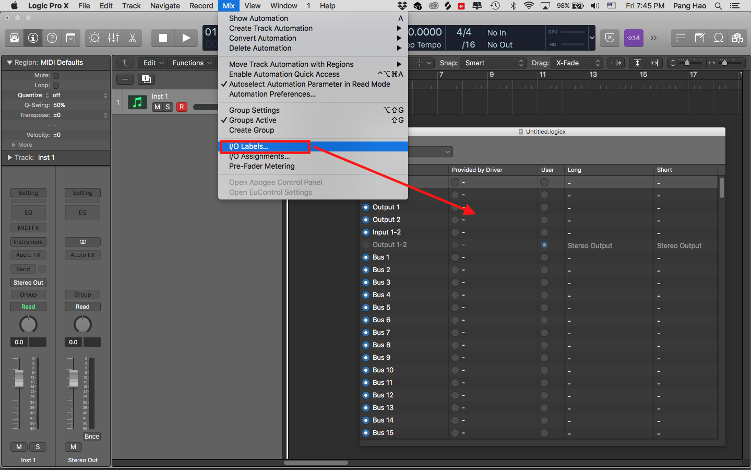Solo the Inst 1 track header

pyautogui.click(x=168, y=107)
